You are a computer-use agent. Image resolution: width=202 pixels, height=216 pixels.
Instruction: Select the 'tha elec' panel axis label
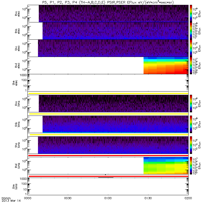point(17,14)
